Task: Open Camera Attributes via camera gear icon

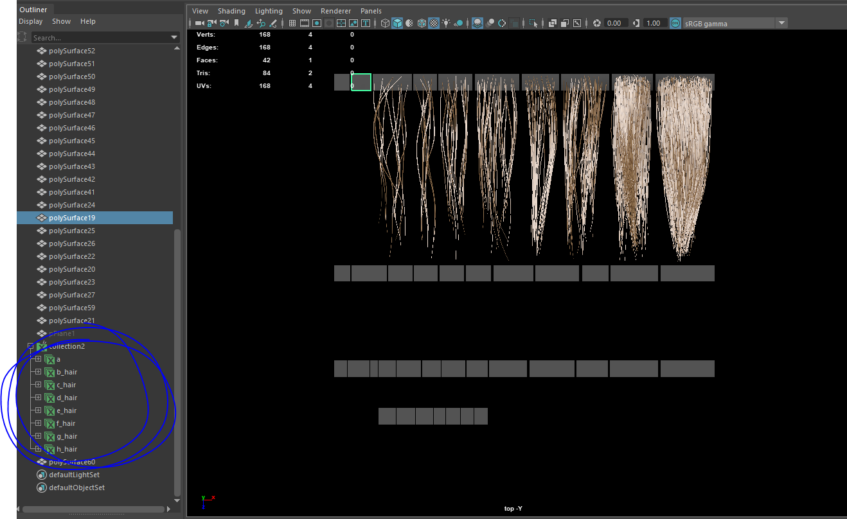Action: 224,23
